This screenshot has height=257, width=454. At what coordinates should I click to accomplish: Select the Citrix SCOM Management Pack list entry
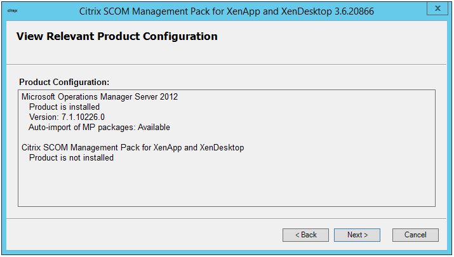pyautogui.click(x=133, y=148)
